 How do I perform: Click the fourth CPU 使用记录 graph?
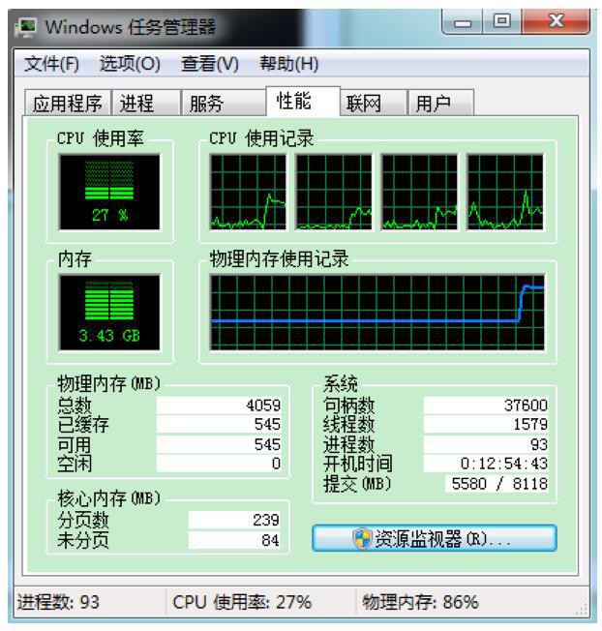505,192
